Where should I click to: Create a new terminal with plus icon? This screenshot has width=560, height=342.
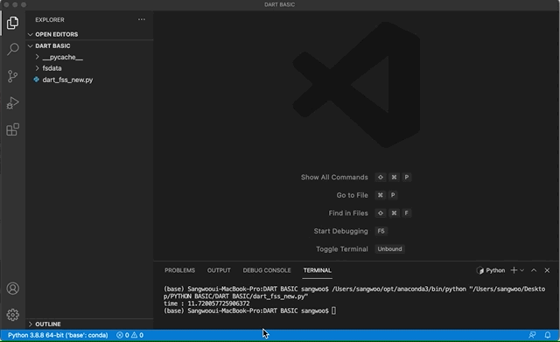tap(514, 270)
